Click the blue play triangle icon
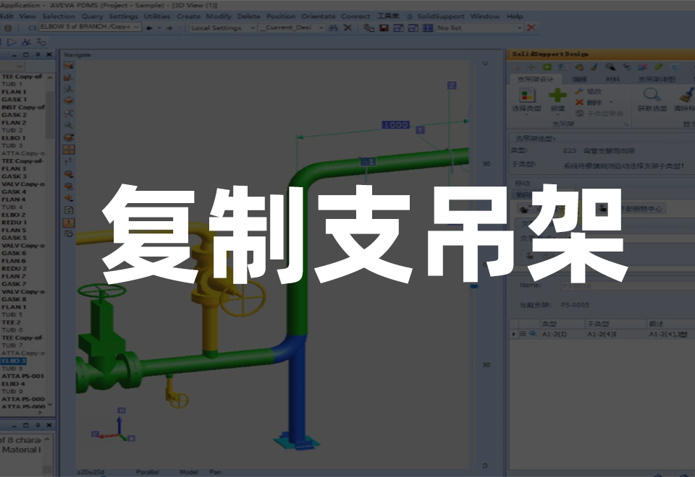This screenshot has height=477, width=695. point(12,42)
